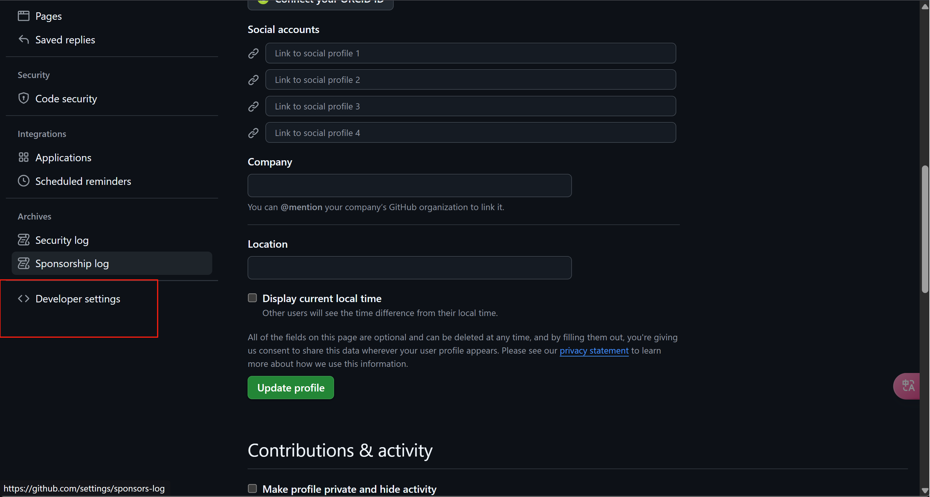Check Make profile private and hide activity
The image size is (930, 497).
pos(252,488)
